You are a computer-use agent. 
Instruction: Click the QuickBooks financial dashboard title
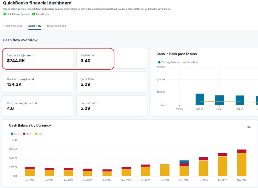pos(37,3)
